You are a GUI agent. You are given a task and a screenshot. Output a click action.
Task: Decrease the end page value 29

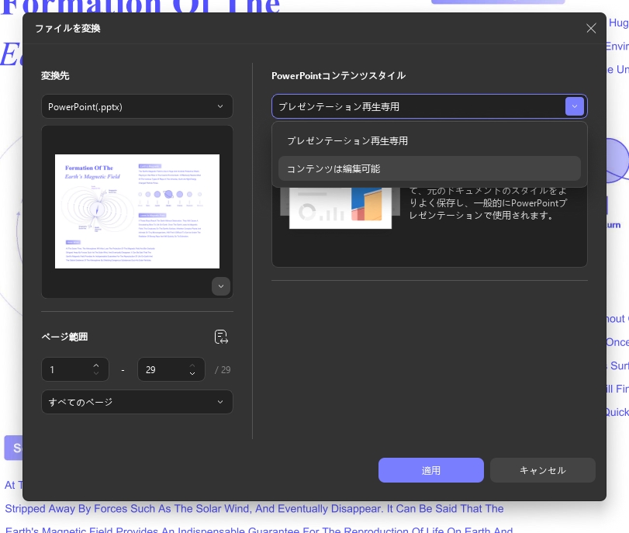tap(192, 373)
